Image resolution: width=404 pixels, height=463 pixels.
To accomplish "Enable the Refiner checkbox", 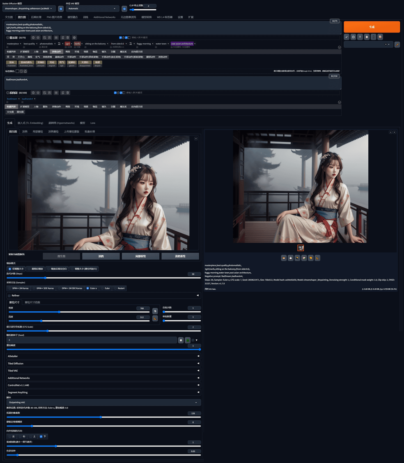I will pos(9,296).
